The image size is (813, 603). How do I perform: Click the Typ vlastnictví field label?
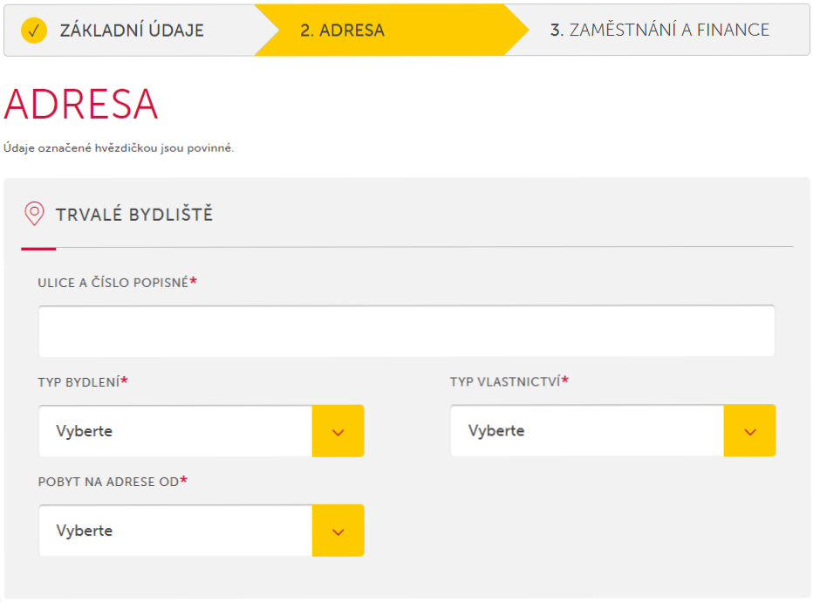click(x=505, y=382)
